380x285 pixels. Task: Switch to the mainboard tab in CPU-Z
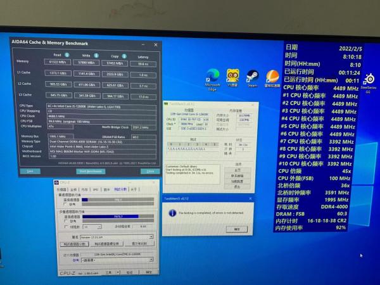pos(73,189)
